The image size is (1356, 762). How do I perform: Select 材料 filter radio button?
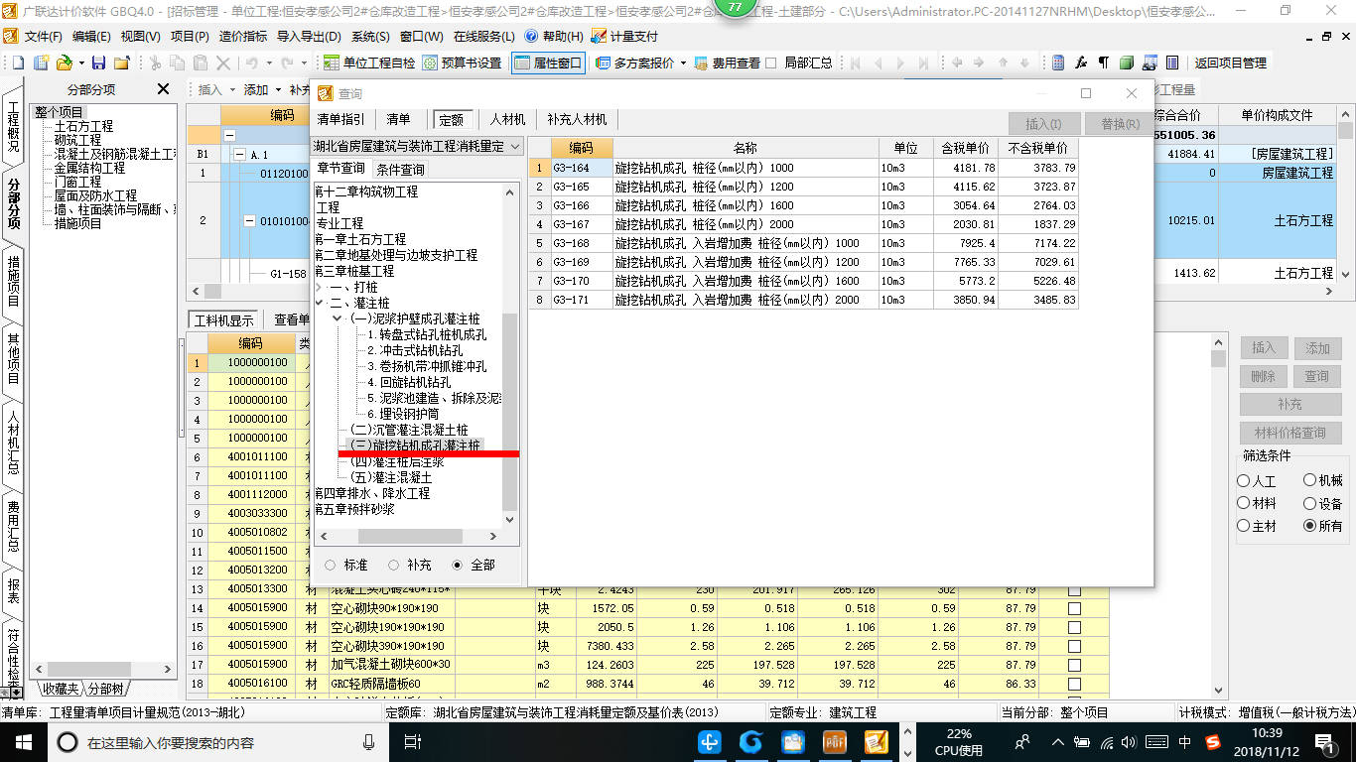point(1244,503)
